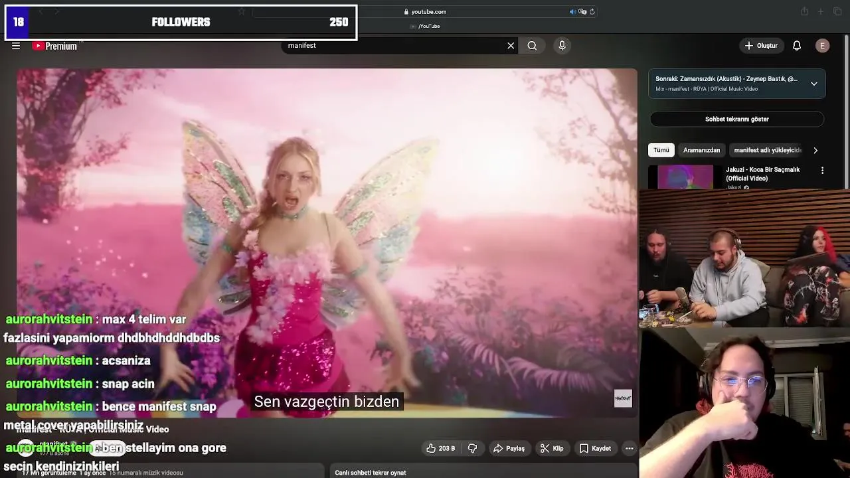The image size is (850, 478).
Task: Expand the Sonraki up-next mix panel
Action: pyautogui.click(x=813, y=84)
